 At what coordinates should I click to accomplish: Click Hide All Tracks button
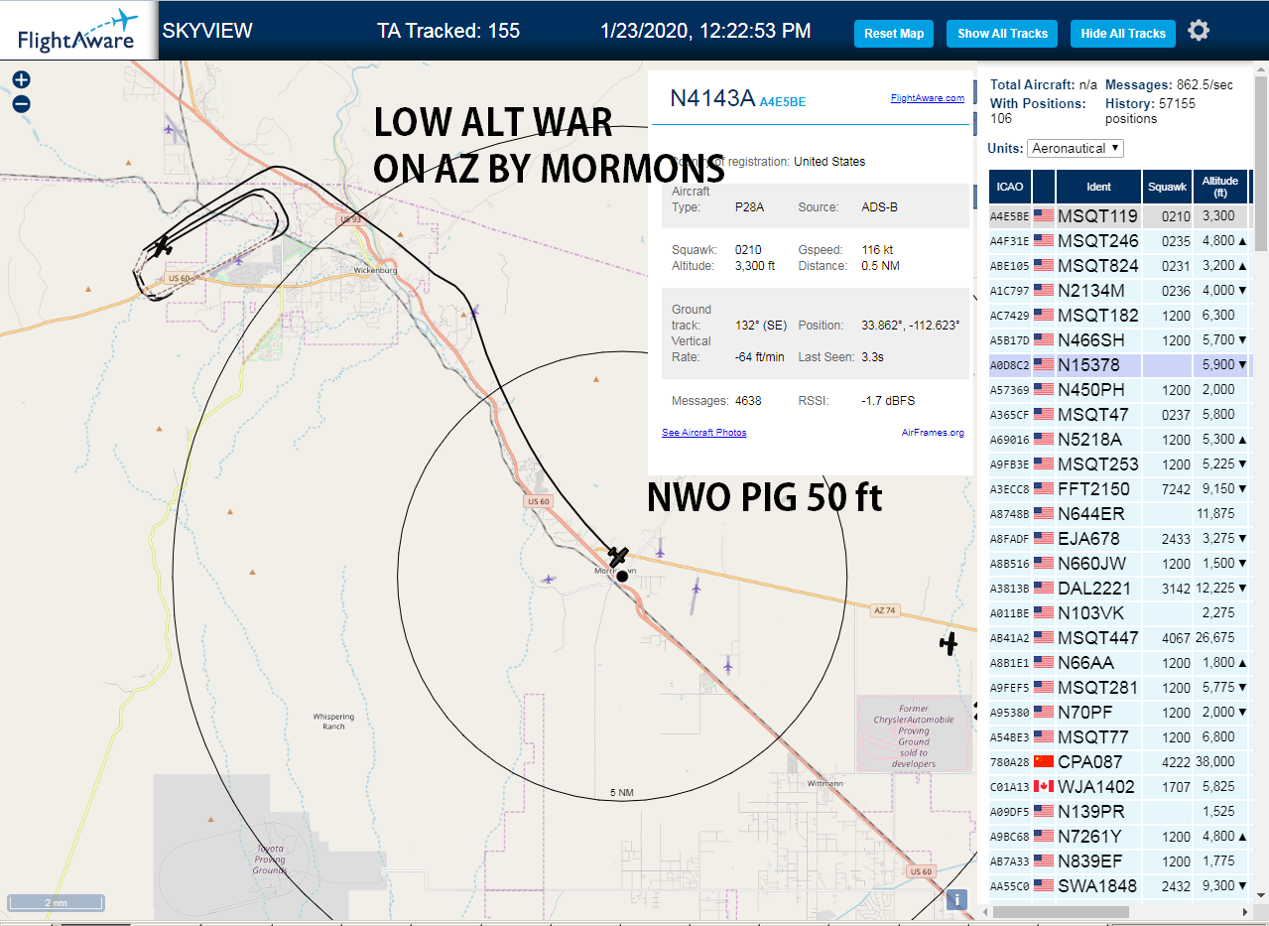coord(1123,34)
